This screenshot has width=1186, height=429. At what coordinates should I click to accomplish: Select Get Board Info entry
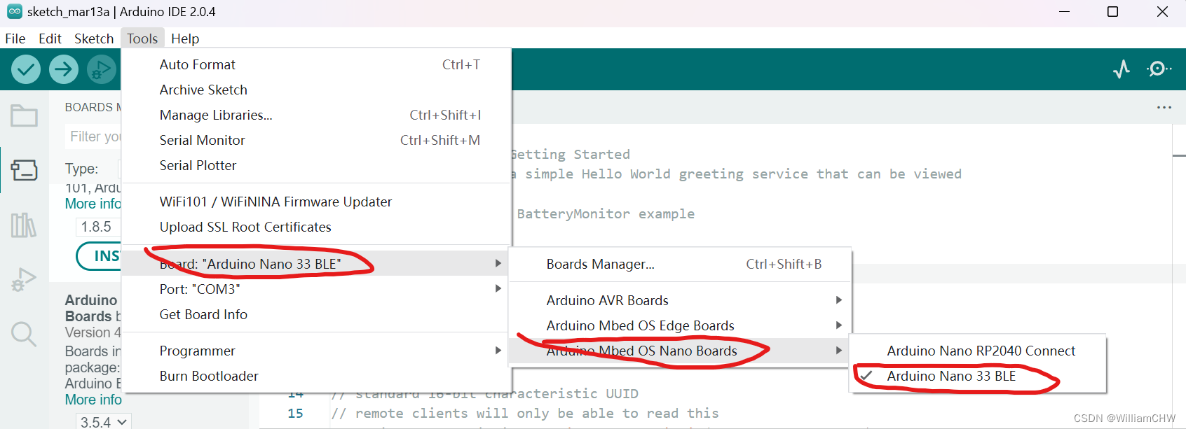pyautogui.click(x=316, y=314)
